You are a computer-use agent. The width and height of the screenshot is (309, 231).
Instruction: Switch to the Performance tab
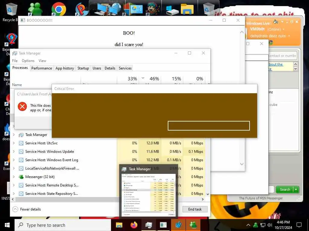click(x=42, y=68)
